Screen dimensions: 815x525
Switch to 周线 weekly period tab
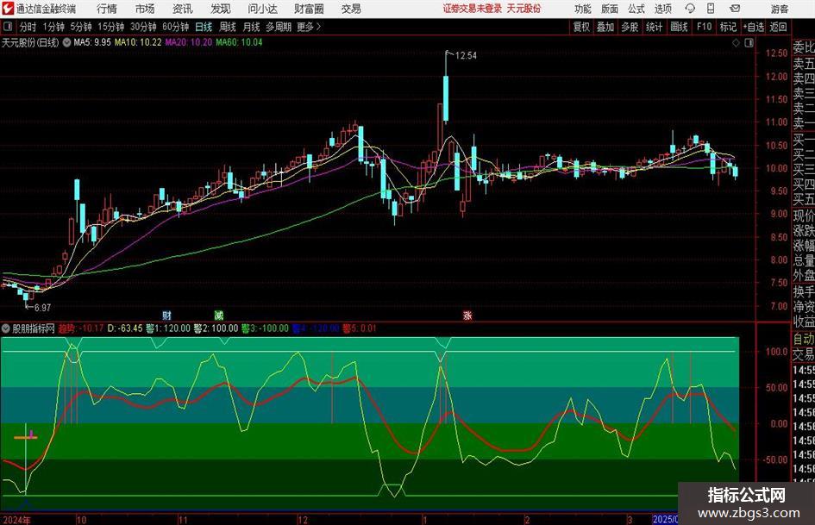pyautogui.click(x=227, y=27)
